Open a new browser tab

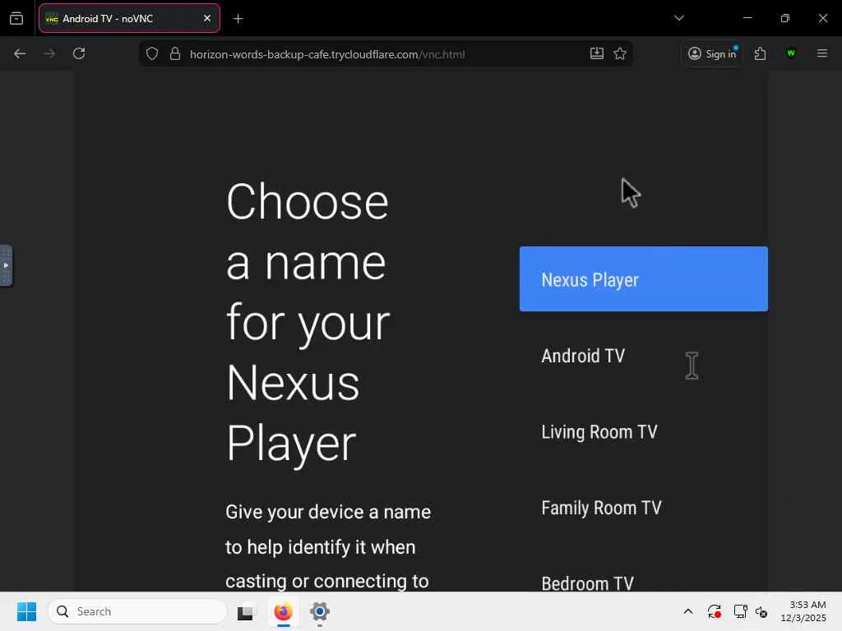[x=238, y=19]
